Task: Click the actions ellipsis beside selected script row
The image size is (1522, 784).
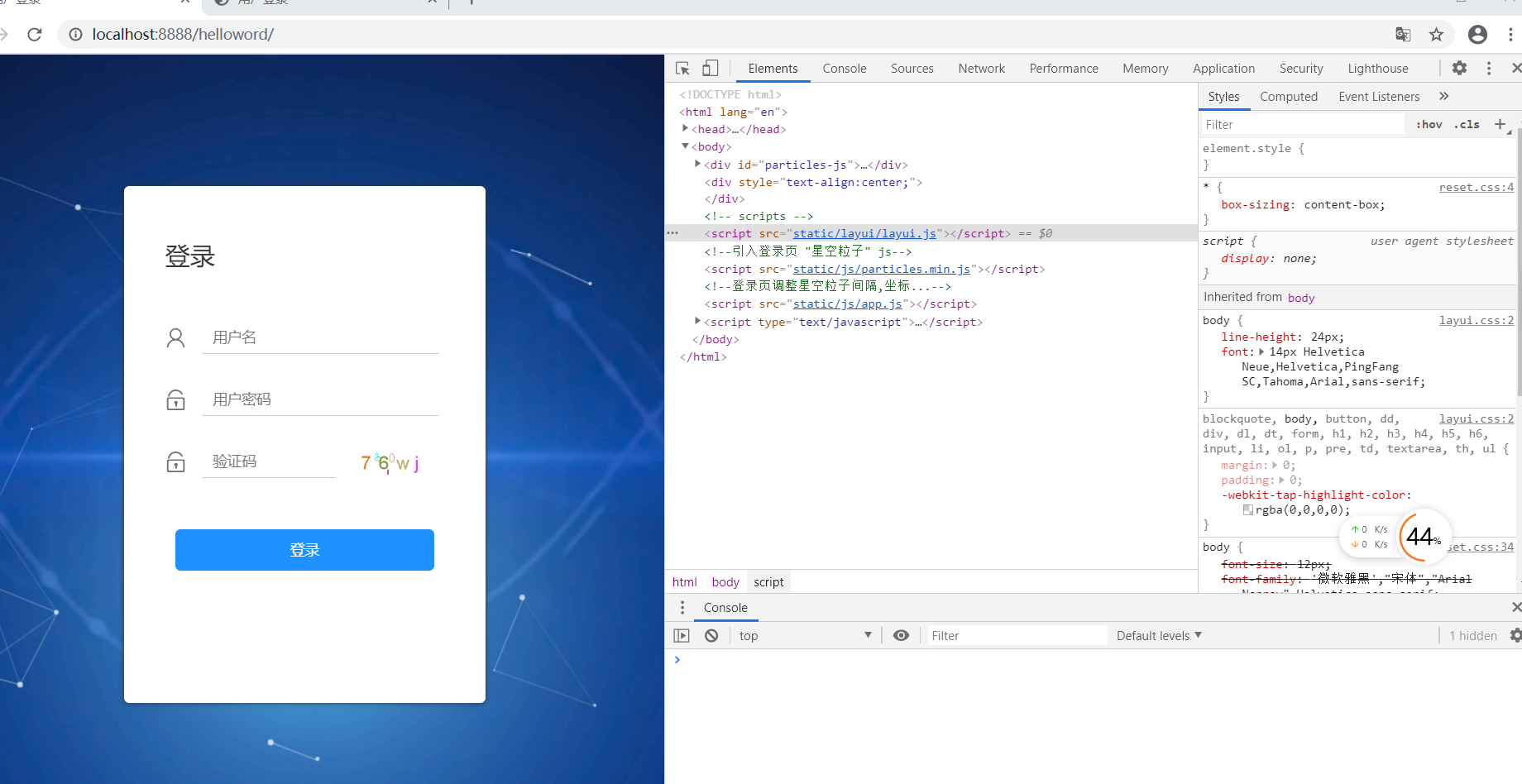Action: click(x=672, y=233)
